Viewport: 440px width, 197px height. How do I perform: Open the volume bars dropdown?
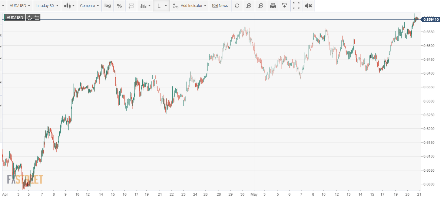point(145,6)
